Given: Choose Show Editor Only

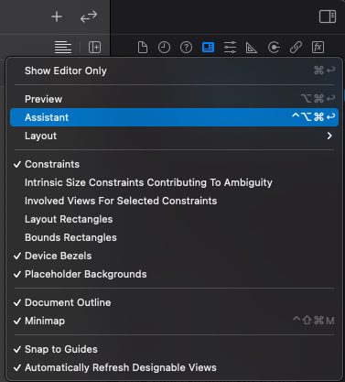Looking at the screenshot, I should [174, 71].
